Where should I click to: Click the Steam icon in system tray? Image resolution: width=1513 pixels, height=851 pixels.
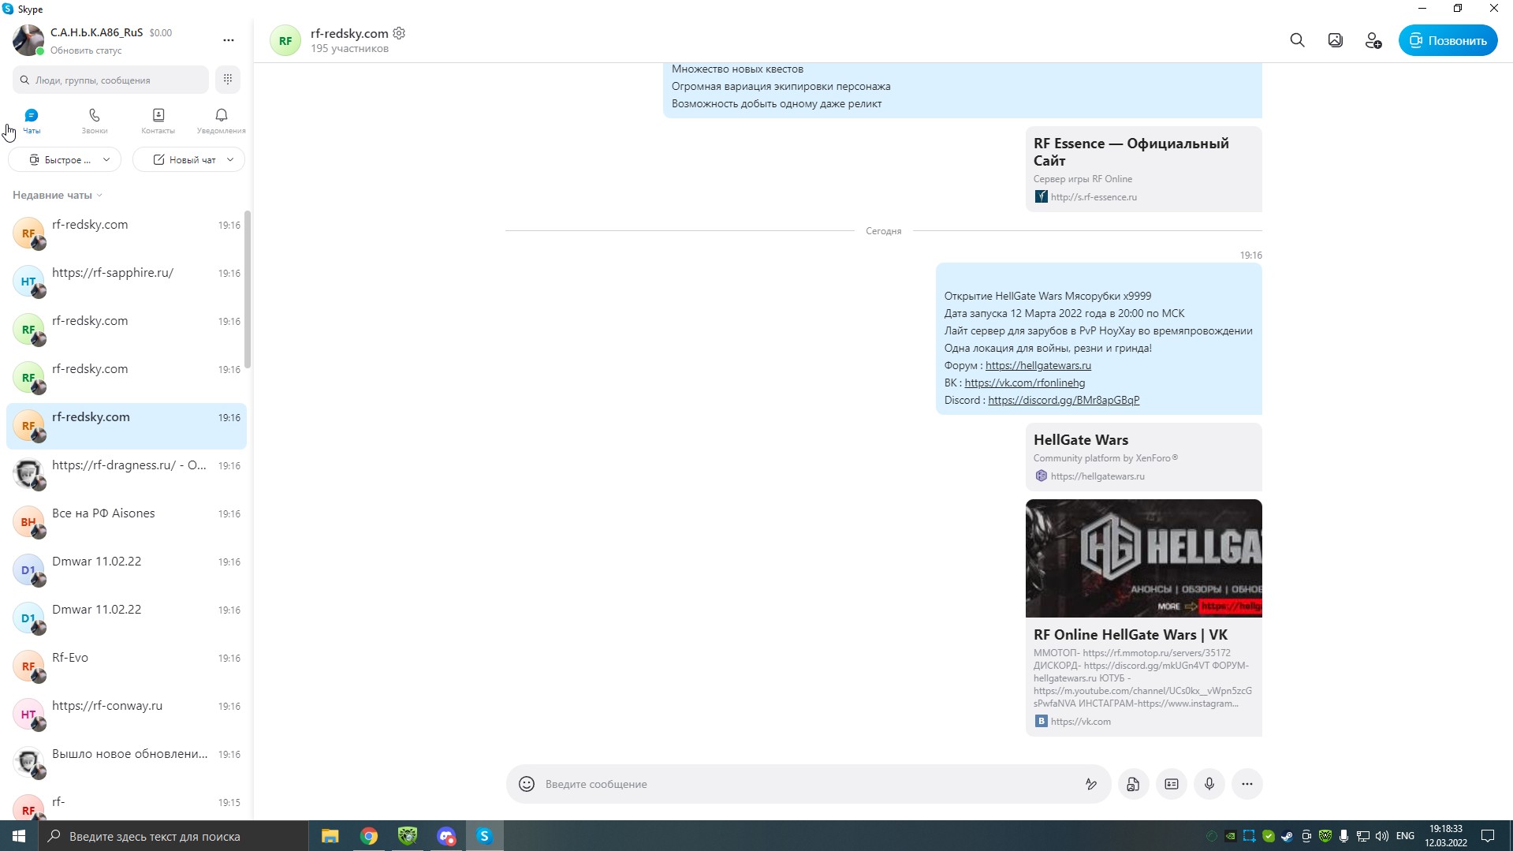tap(1287, 836)
